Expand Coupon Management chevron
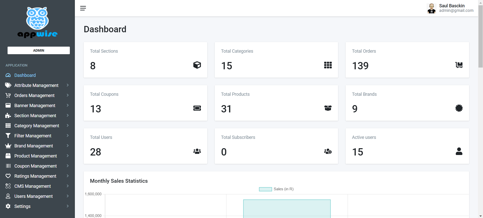 [x=68, y=166]
